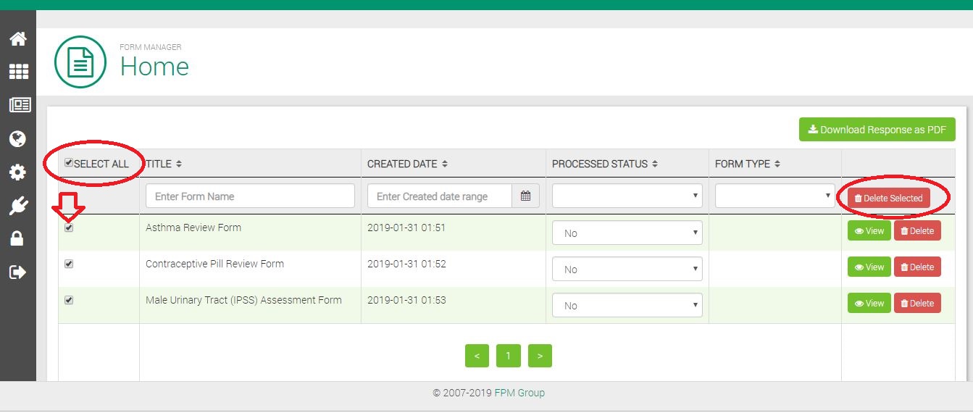Toggle the Select All checkbox
973x413 pixels.
click(69, 163)
